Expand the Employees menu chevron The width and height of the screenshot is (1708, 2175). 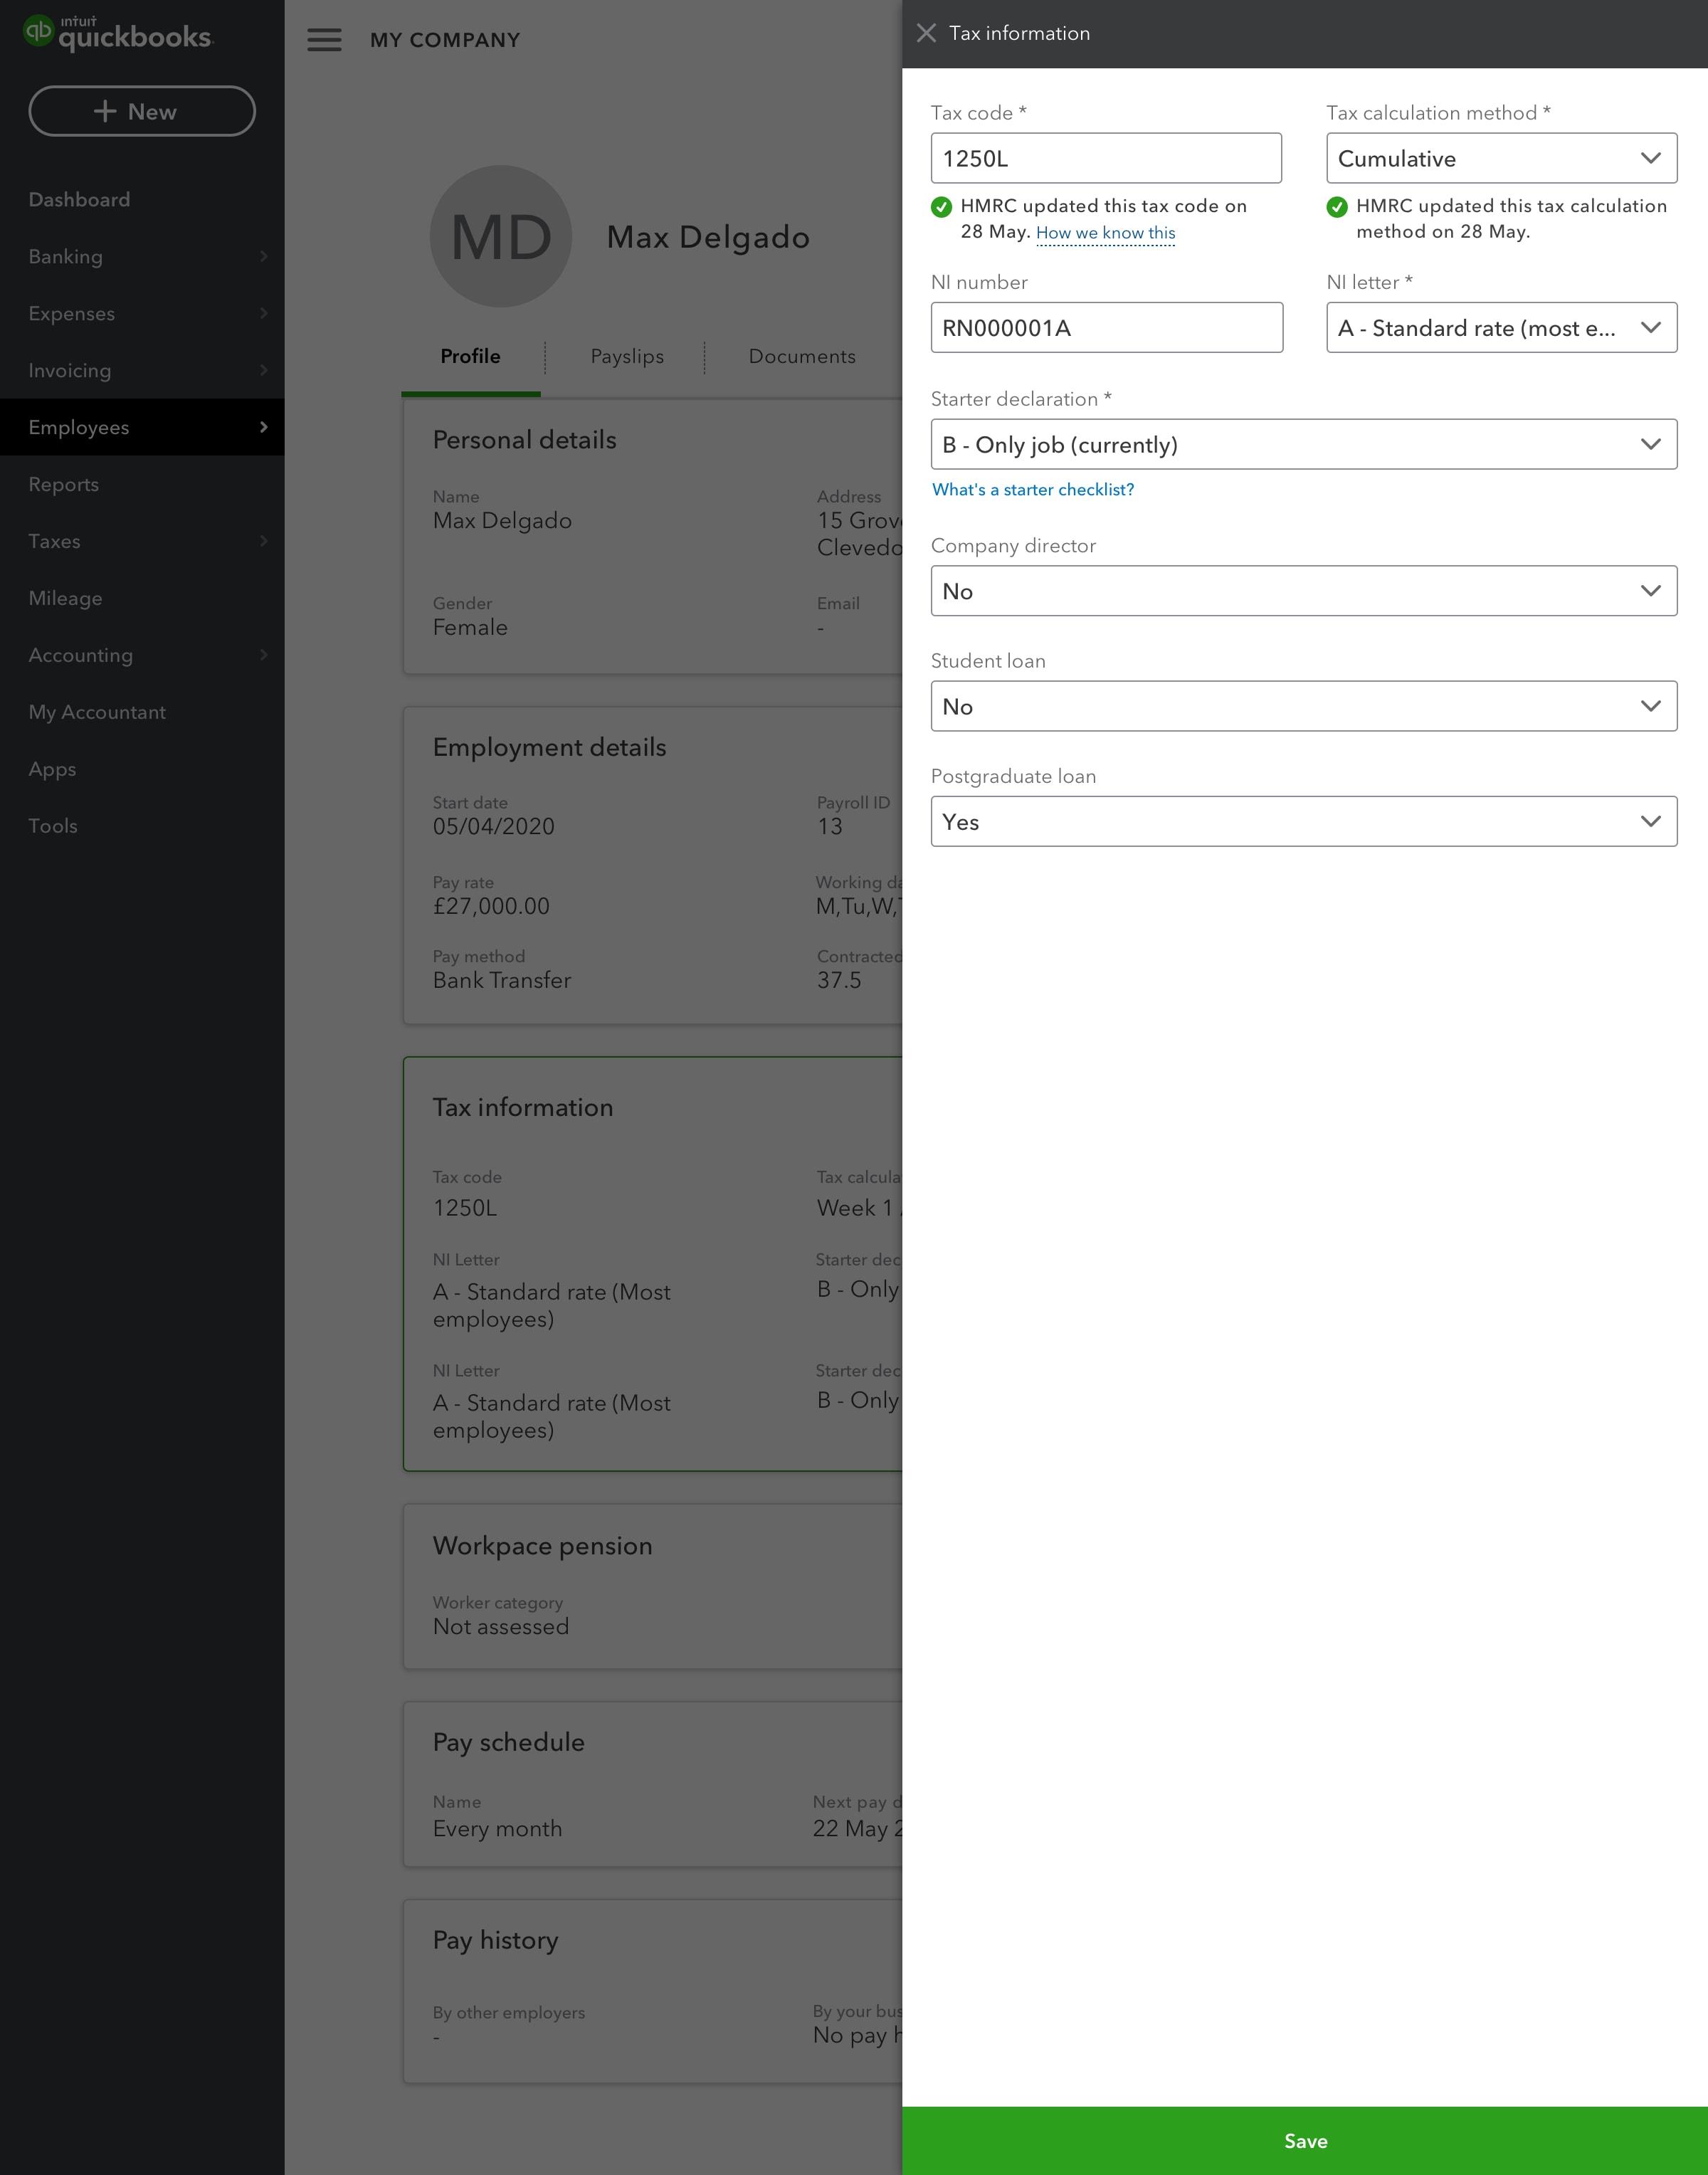pos(264,428)
